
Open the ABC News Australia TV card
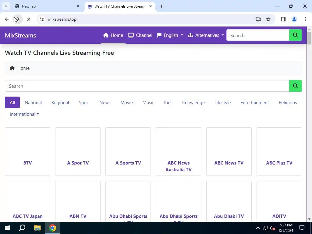pyautogui.click(x=179, y=152)
